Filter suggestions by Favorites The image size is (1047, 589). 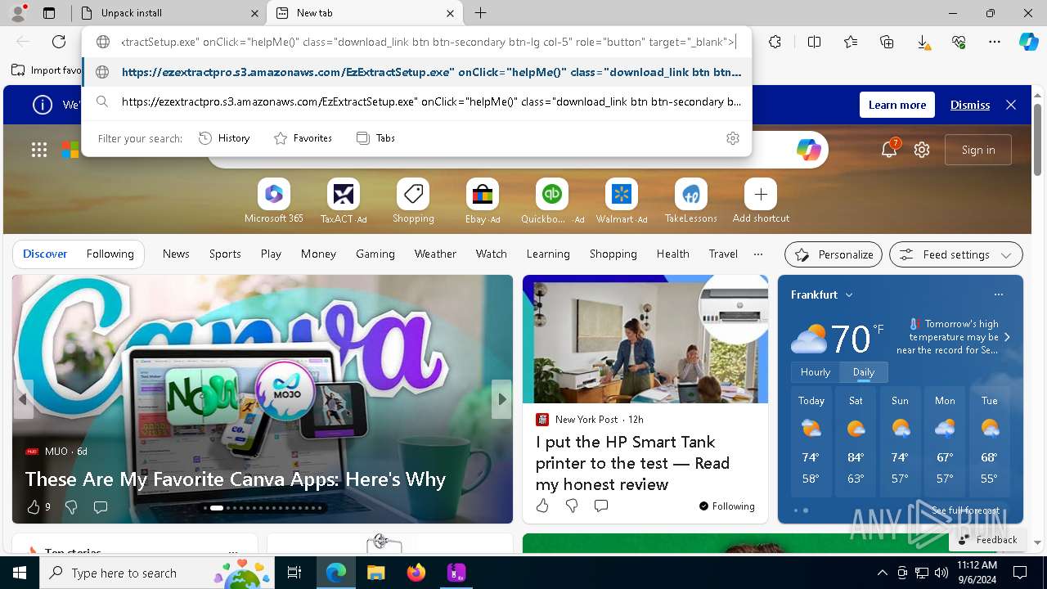303,138
